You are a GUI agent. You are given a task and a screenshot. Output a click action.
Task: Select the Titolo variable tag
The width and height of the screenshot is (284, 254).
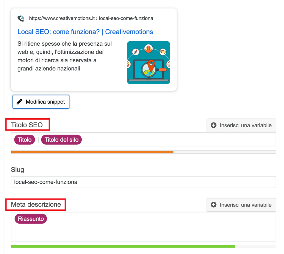25,140
